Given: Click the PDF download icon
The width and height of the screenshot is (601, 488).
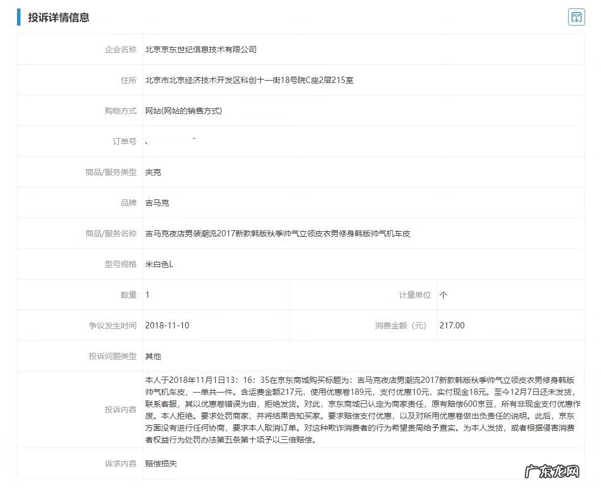Looking at the screenshot, I should [x=576, y=17].
